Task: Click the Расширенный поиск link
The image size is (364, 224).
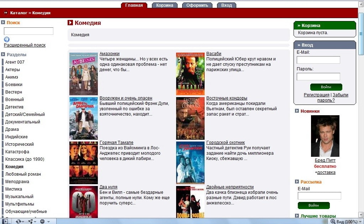Action: [x=25, y=45]
